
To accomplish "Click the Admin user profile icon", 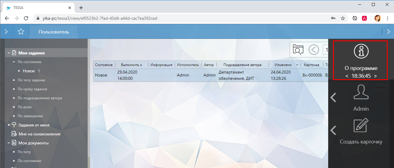I will 361,92.
